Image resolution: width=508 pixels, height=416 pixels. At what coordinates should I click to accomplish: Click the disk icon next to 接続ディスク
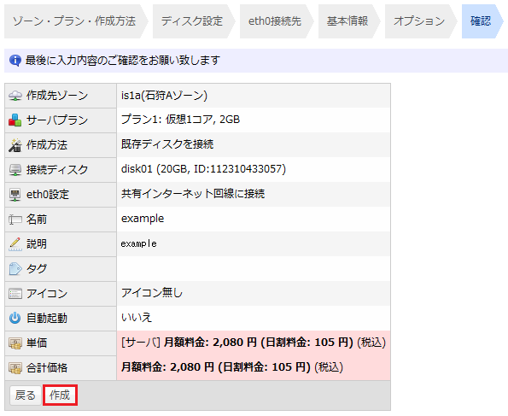coord(15,170)
